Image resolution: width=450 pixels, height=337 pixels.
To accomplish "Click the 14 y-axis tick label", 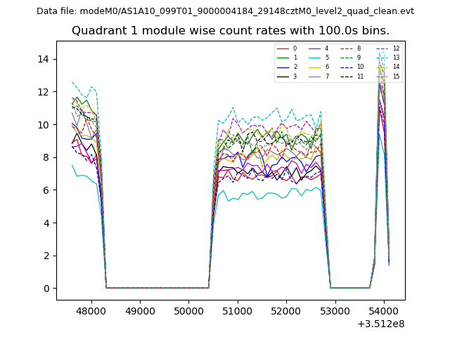I will [43, 59].
